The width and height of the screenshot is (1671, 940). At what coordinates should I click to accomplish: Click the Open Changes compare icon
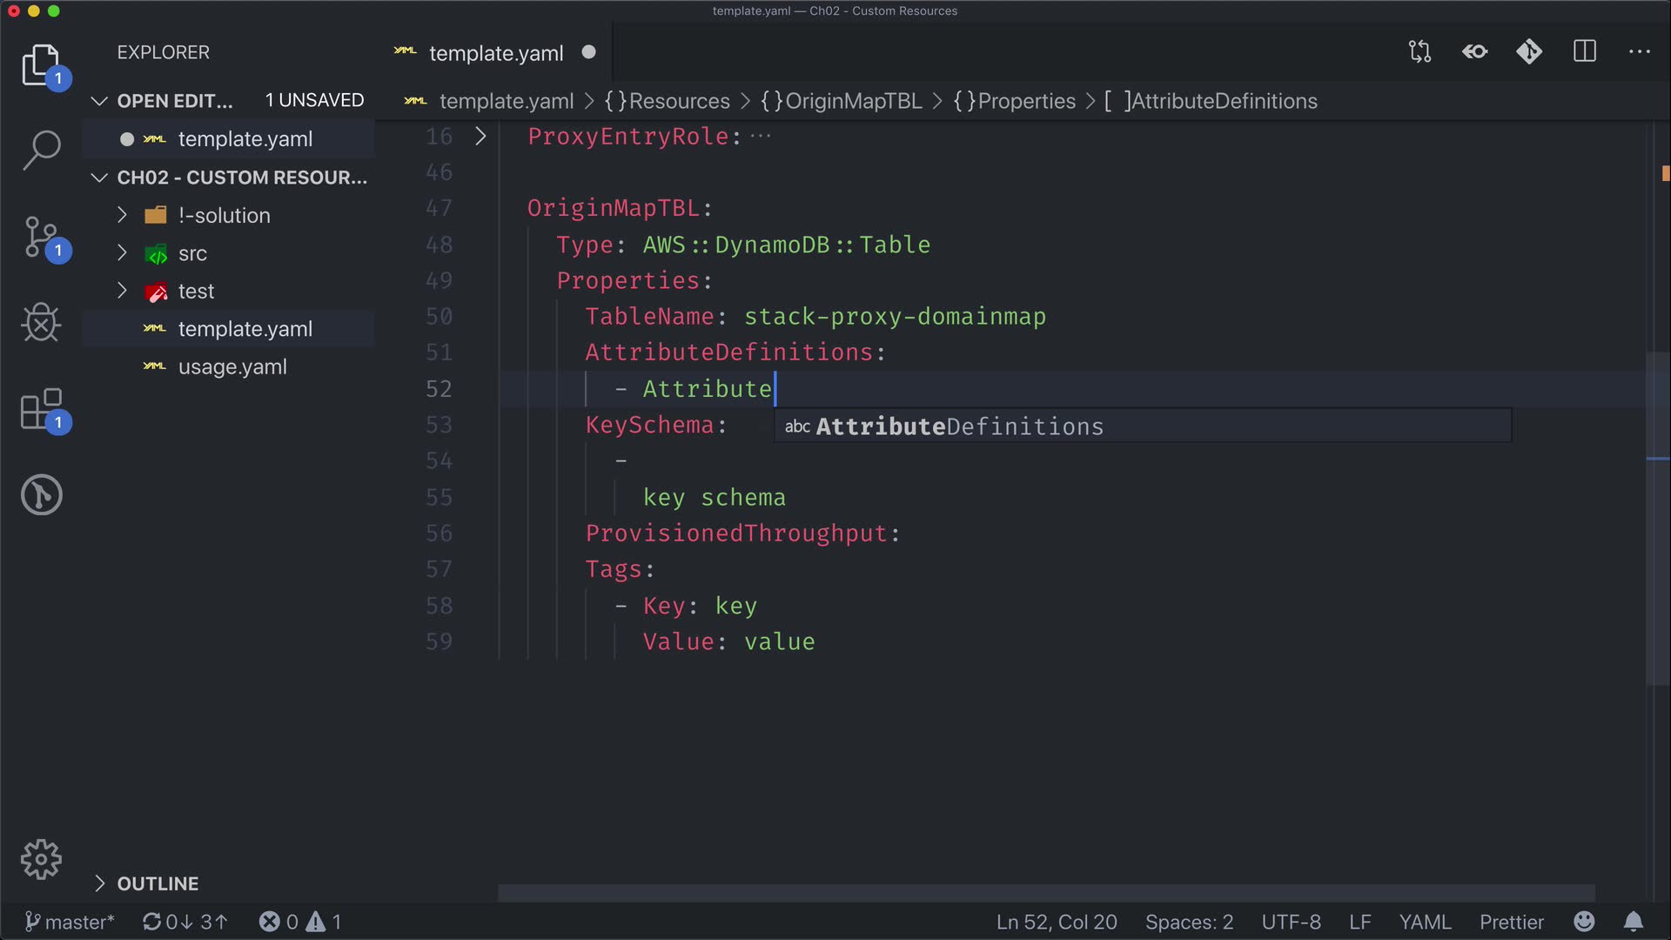pyautogui.click(x=1419, y=52)
